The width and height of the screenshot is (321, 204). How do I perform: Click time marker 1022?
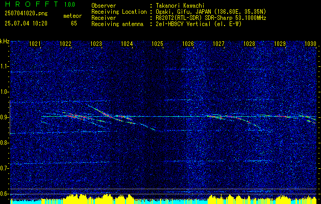point(65,44)
